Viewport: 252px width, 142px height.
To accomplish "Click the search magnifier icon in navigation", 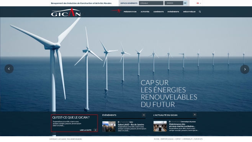I will (200, 12).
